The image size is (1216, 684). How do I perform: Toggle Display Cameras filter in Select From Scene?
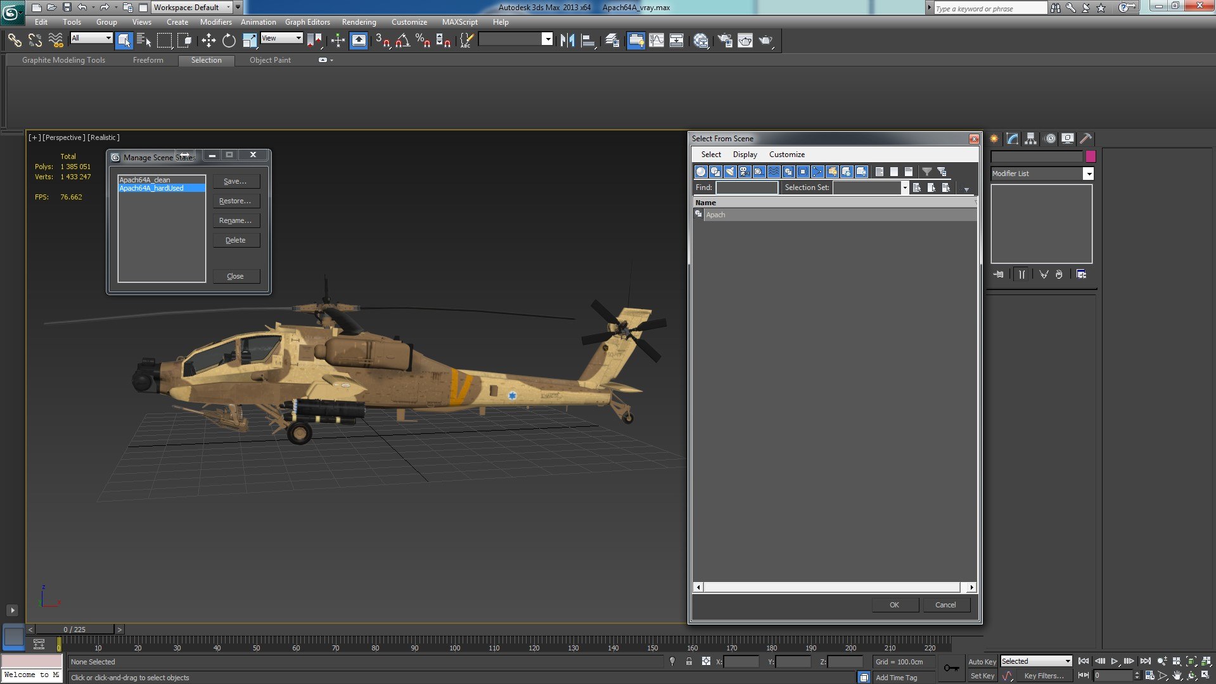click(x=745, y=172)
